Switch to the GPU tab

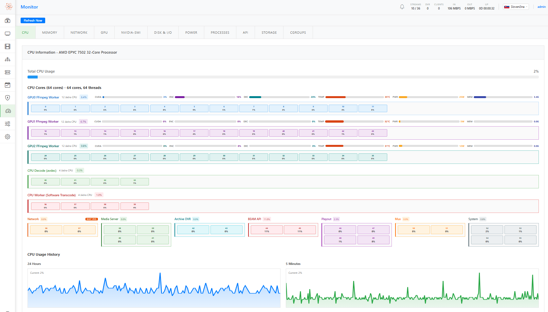pyautogui.click(x=104, y=33)
